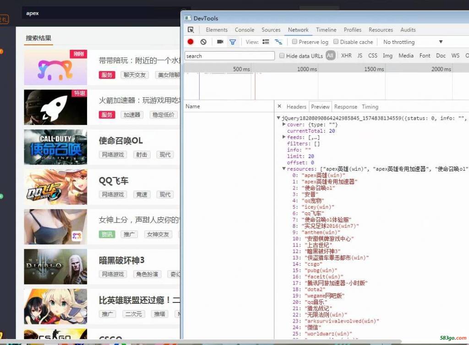The image size is (469, 345).
Task: Toggle capture screenshots camera icon
Action: [x=220, y=42]
